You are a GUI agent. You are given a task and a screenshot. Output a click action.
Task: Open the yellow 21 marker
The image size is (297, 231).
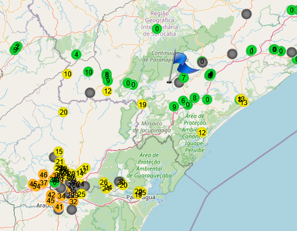tap(59, 162)
